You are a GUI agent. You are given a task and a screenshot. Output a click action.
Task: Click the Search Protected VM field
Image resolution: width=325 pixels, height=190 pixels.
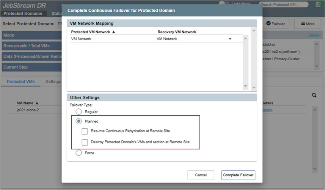[x=284, y=5]
